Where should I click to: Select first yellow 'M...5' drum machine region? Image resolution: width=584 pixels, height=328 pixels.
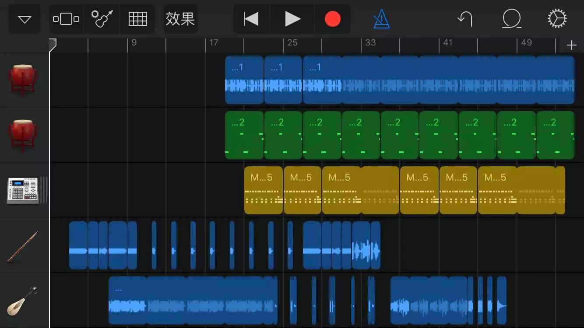264,190
